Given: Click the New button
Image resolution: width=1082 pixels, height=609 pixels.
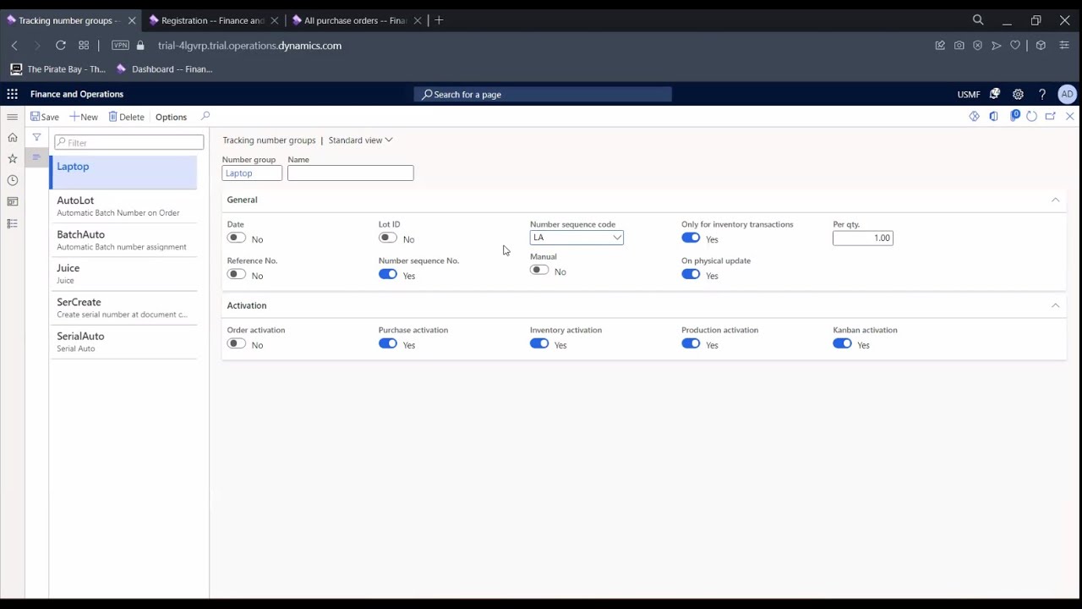Looking at the screenshot, I should 84,117.
